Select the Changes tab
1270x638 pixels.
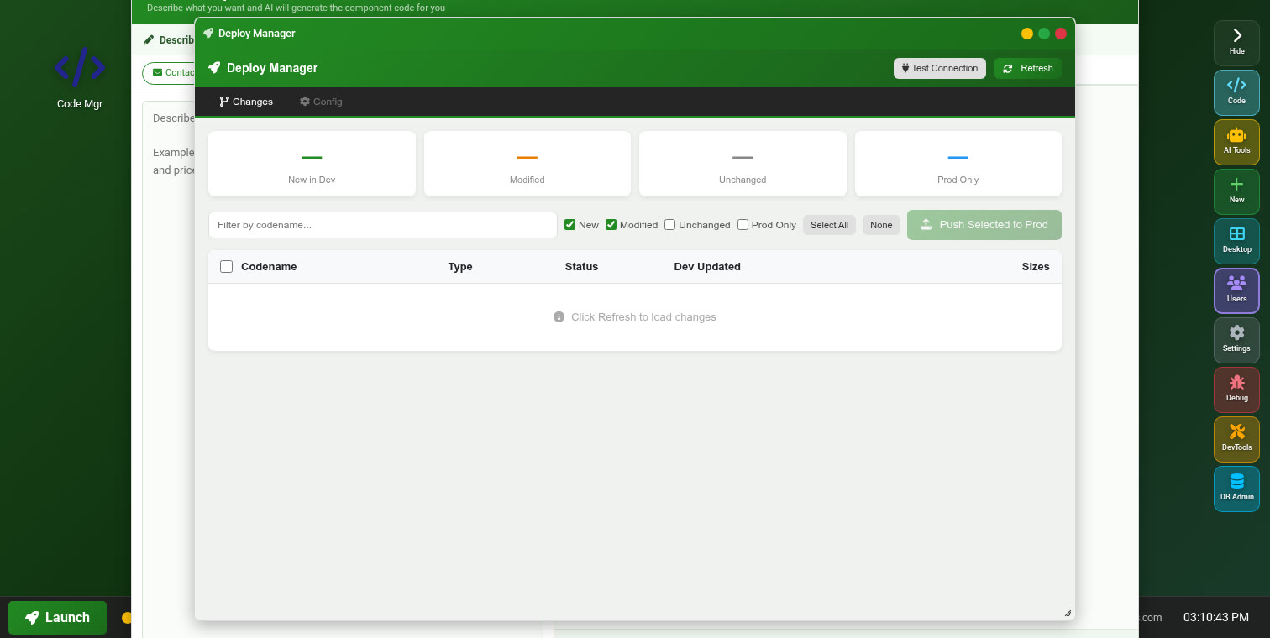[x=246, y=102]
